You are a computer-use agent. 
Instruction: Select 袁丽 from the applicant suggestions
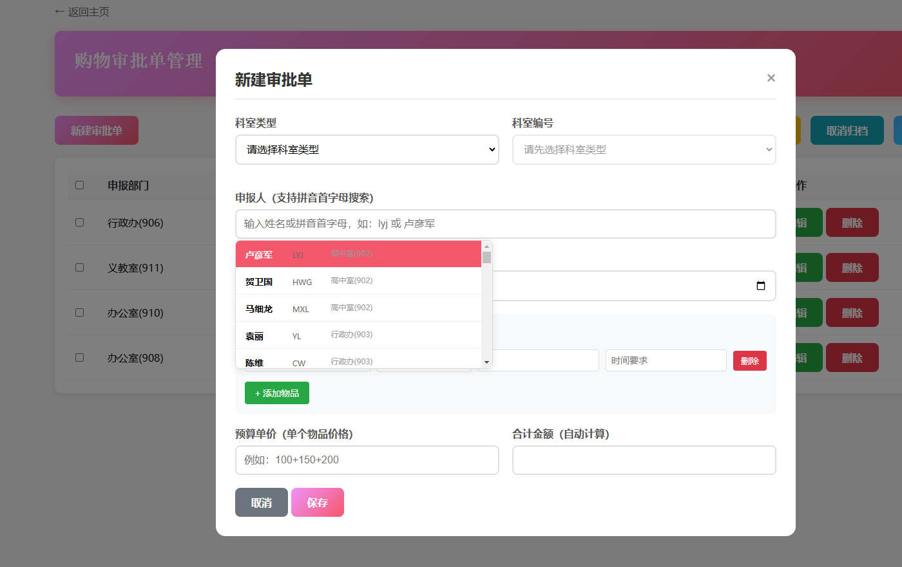click(359, 335)
